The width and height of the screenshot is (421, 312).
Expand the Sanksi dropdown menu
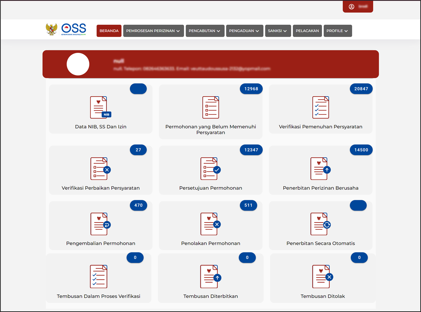coord(278,31)
